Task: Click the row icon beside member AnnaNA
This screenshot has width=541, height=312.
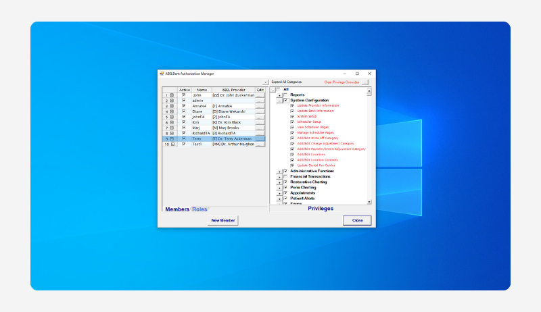Action: (172, 106)
